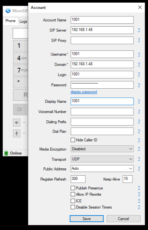The width and height of the screenshot is (148, 230).
Task: Open help for Publish Presence option
Action: [x=139, y=188]
